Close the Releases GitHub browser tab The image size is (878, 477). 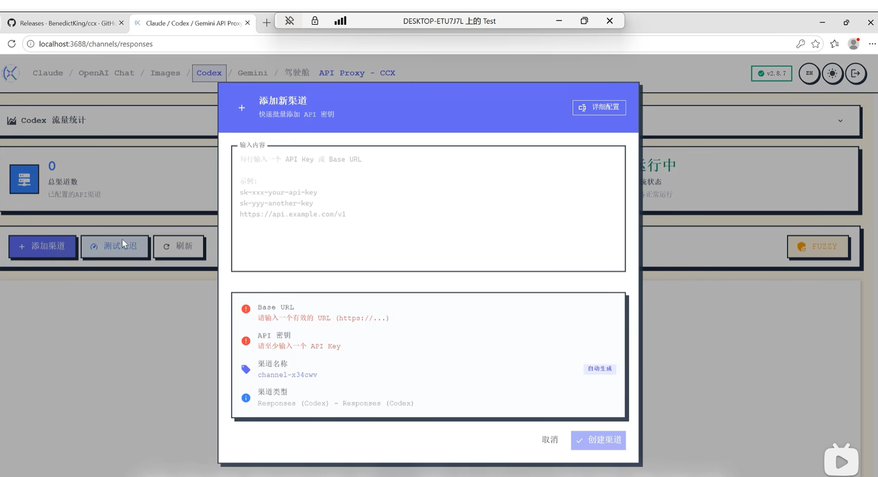coord(121,23)
